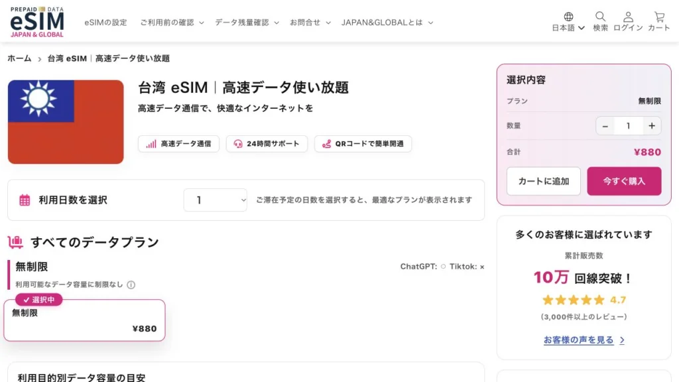Click the 10万 回線突破！ text
The image size is (679, 382).
pyautogui.click(x=582, y=278)
